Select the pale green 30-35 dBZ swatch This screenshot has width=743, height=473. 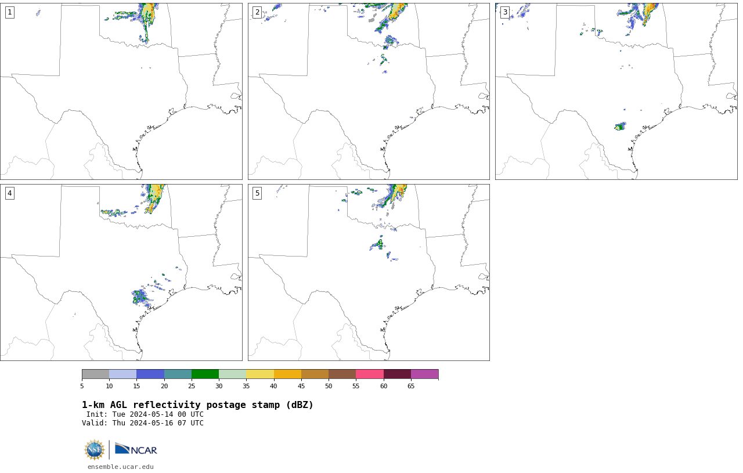tap(232, 374)
